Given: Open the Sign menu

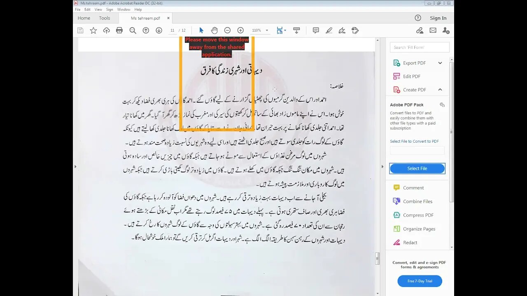Looking at the screenshot, I should coord(110,9).
